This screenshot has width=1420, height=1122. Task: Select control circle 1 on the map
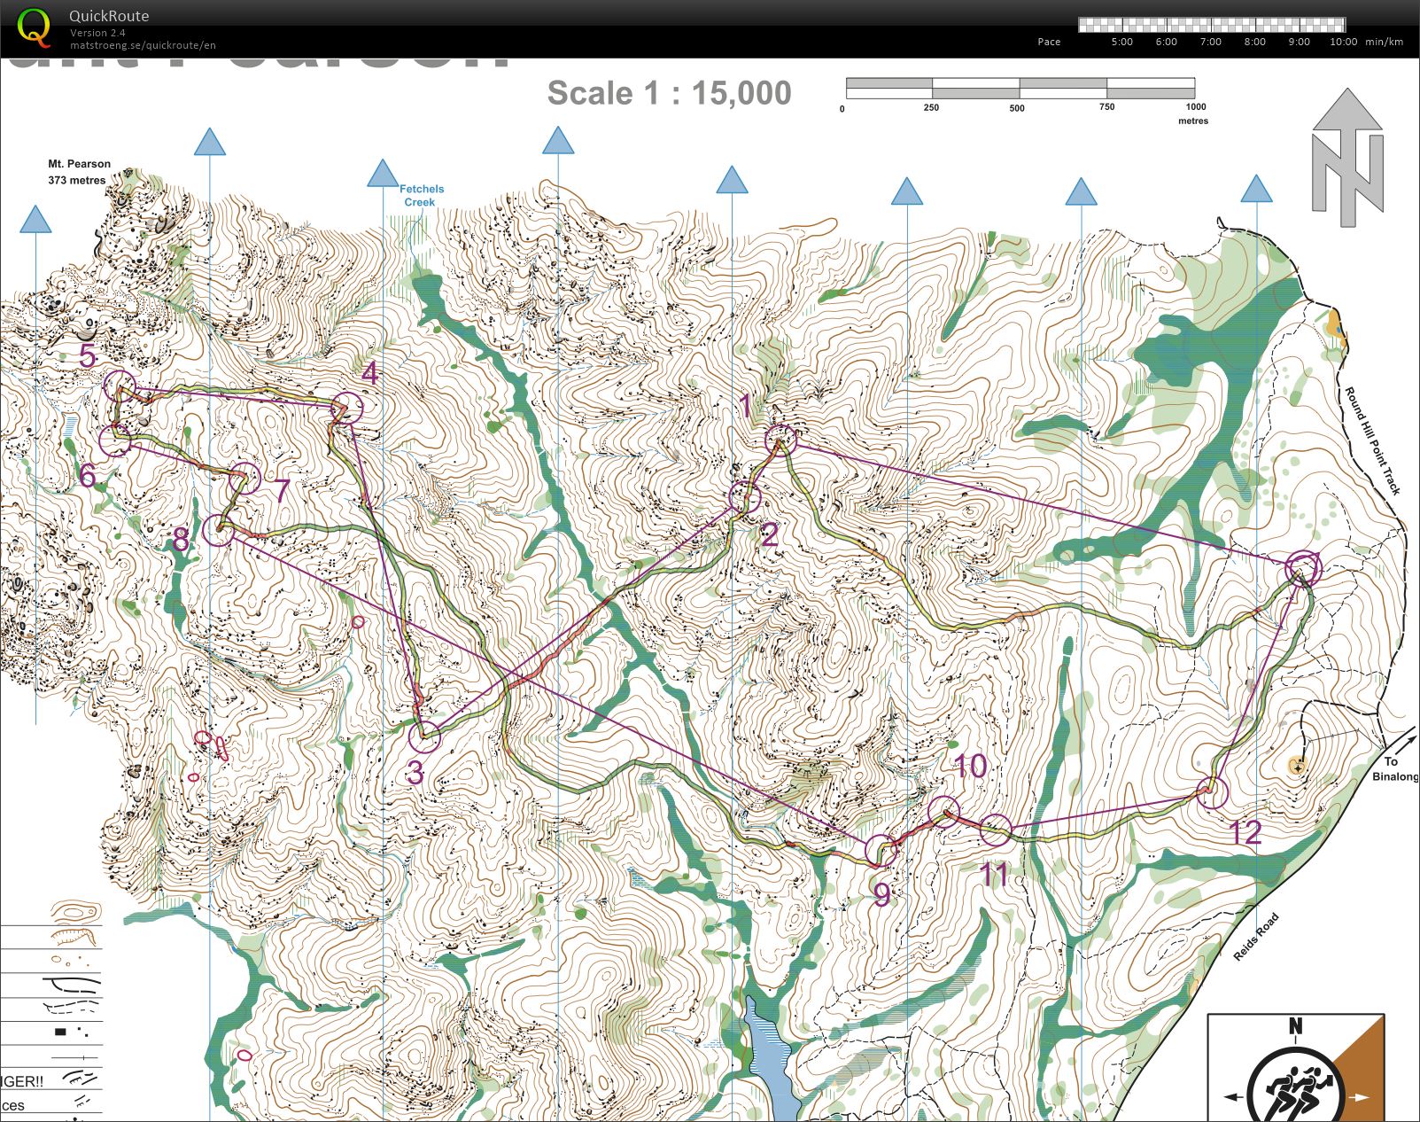(x=780, y=440)
